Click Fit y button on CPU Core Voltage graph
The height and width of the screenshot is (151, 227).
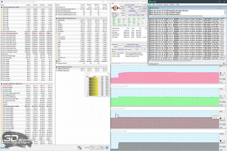tap(221, 102)
